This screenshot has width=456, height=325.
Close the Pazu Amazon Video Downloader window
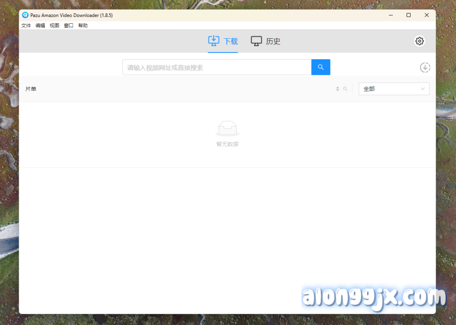(x=427, y=15)
